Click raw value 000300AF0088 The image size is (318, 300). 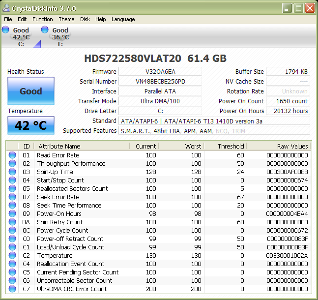(x=287, y=172)
